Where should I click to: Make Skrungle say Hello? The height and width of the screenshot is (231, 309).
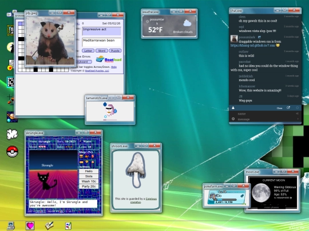89,171
